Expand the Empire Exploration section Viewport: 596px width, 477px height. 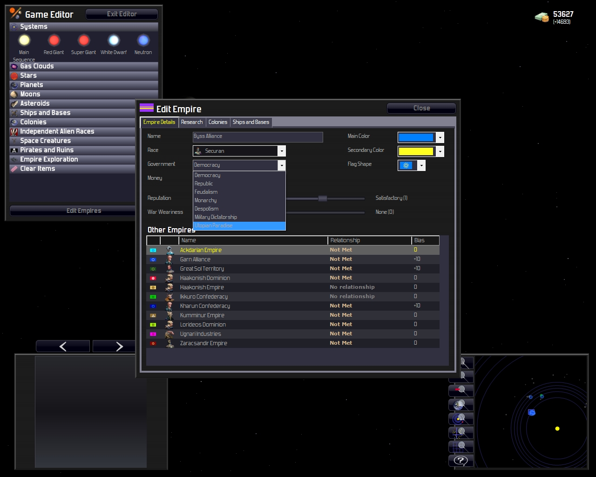tap(72, 159)
